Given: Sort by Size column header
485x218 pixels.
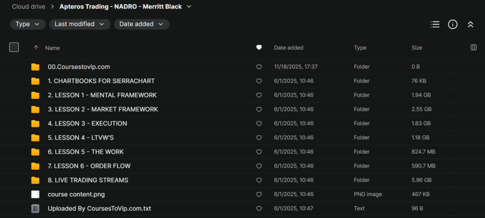Looking at the screenshot, I should point(417,48).
